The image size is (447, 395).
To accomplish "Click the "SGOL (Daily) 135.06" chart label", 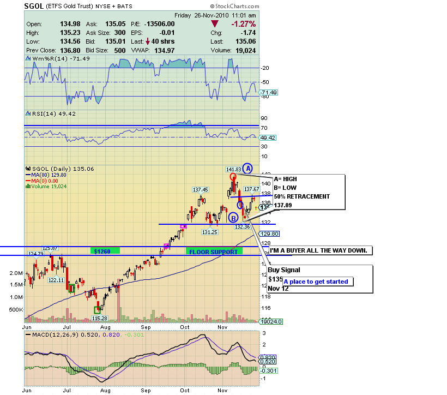I will coord(63,169).
